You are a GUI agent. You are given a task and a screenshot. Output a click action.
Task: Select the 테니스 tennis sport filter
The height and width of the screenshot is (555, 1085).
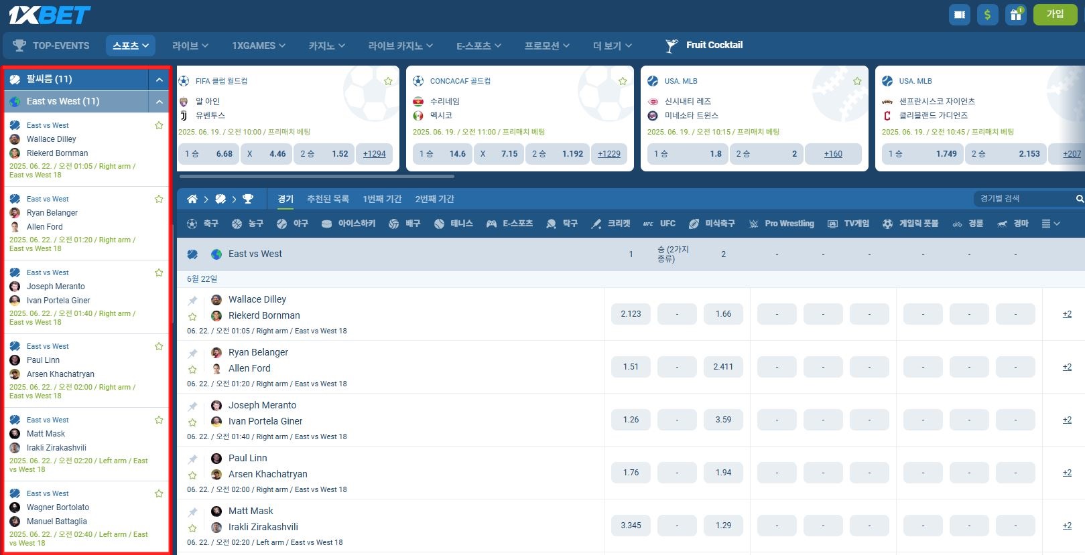tap(454, 224)
